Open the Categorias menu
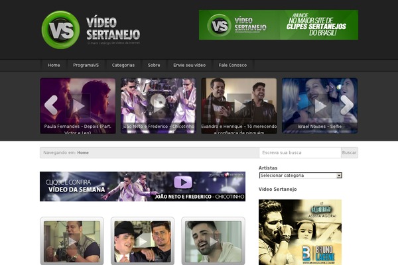This screenshot has height=265, width=398. (123, 65)
